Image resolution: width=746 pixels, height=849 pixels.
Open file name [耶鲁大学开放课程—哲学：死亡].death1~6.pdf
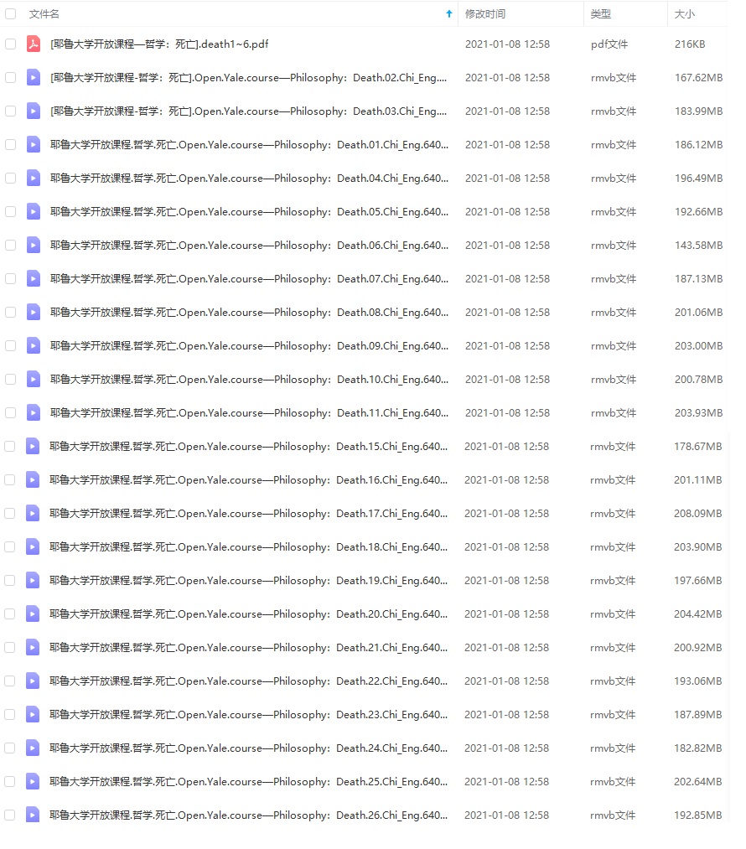pyautogui.click(x=159, y=44)
